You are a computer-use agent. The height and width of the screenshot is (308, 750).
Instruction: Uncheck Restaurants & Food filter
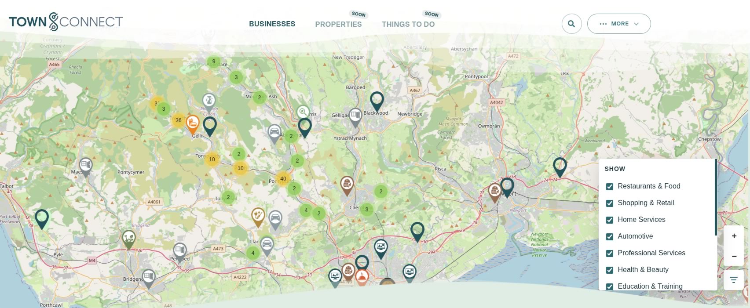coord(610,187)
